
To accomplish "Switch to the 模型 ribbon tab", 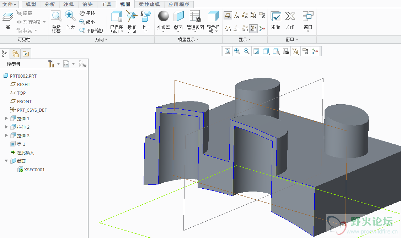I will point(31,4).
